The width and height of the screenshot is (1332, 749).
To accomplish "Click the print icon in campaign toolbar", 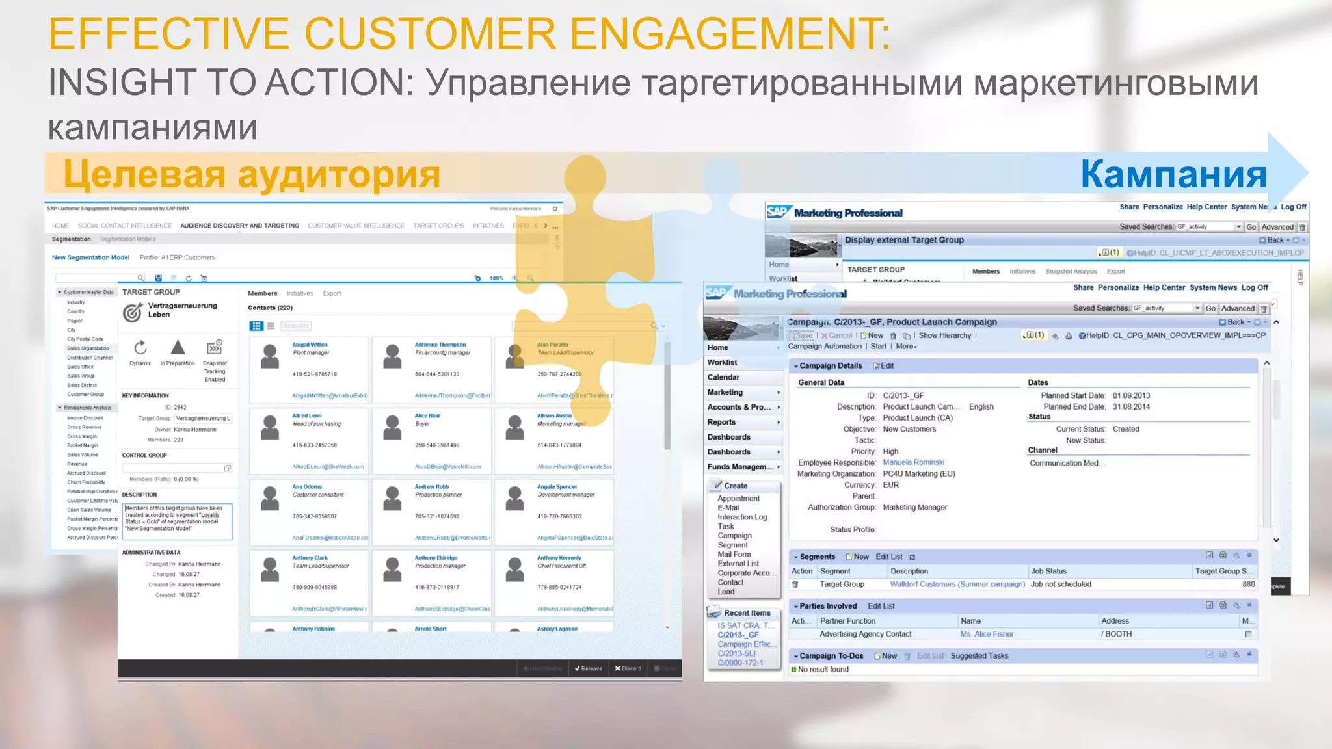I will [x=1069, y=336].
